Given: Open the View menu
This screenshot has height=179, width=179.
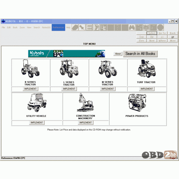Looking at the screenshot, I should pyautogui.click(x=29, y=27).
